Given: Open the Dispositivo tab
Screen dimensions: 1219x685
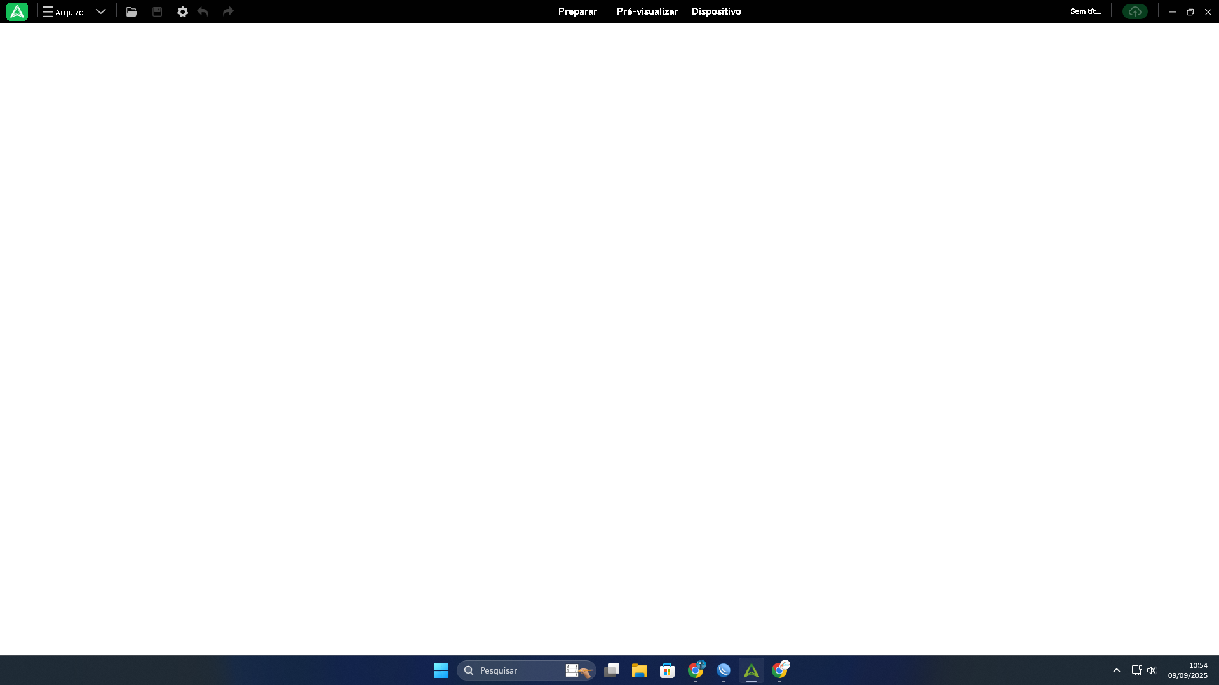Looking at the screenshot, I should (716, 11).
